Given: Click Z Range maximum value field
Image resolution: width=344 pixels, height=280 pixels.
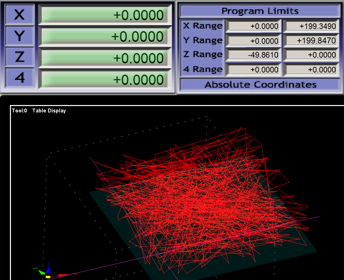Looking at the screenshot, I should [311, 55].
